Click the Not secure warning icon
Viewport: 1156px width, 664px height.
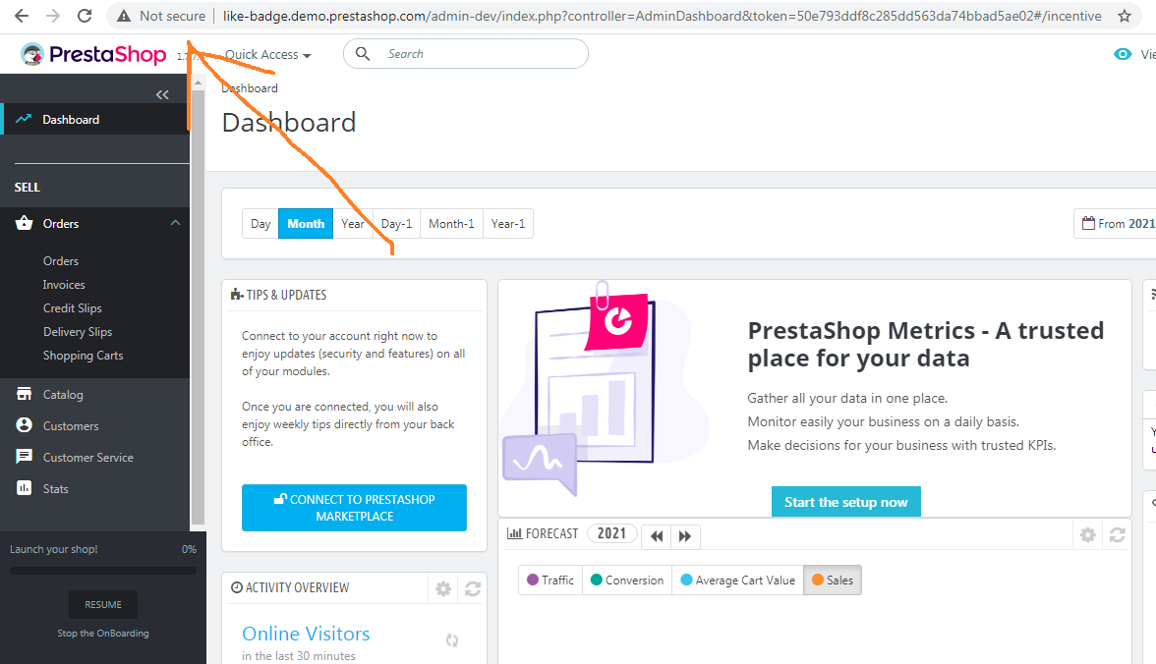coord(124,16)
